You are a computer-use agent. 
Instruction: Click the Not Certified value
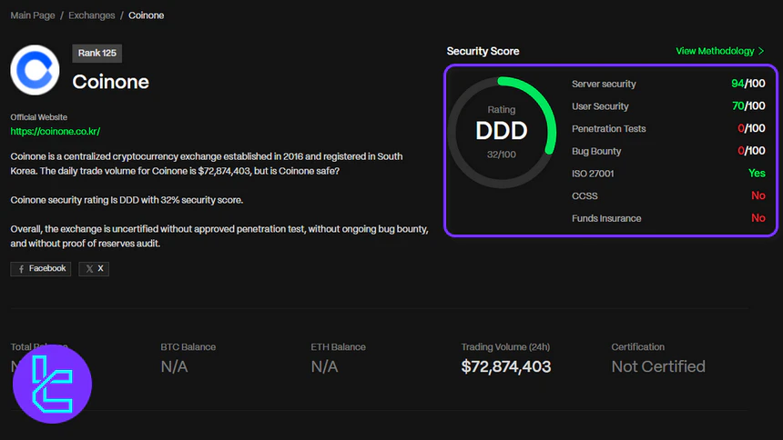click(x=658, y=366)
